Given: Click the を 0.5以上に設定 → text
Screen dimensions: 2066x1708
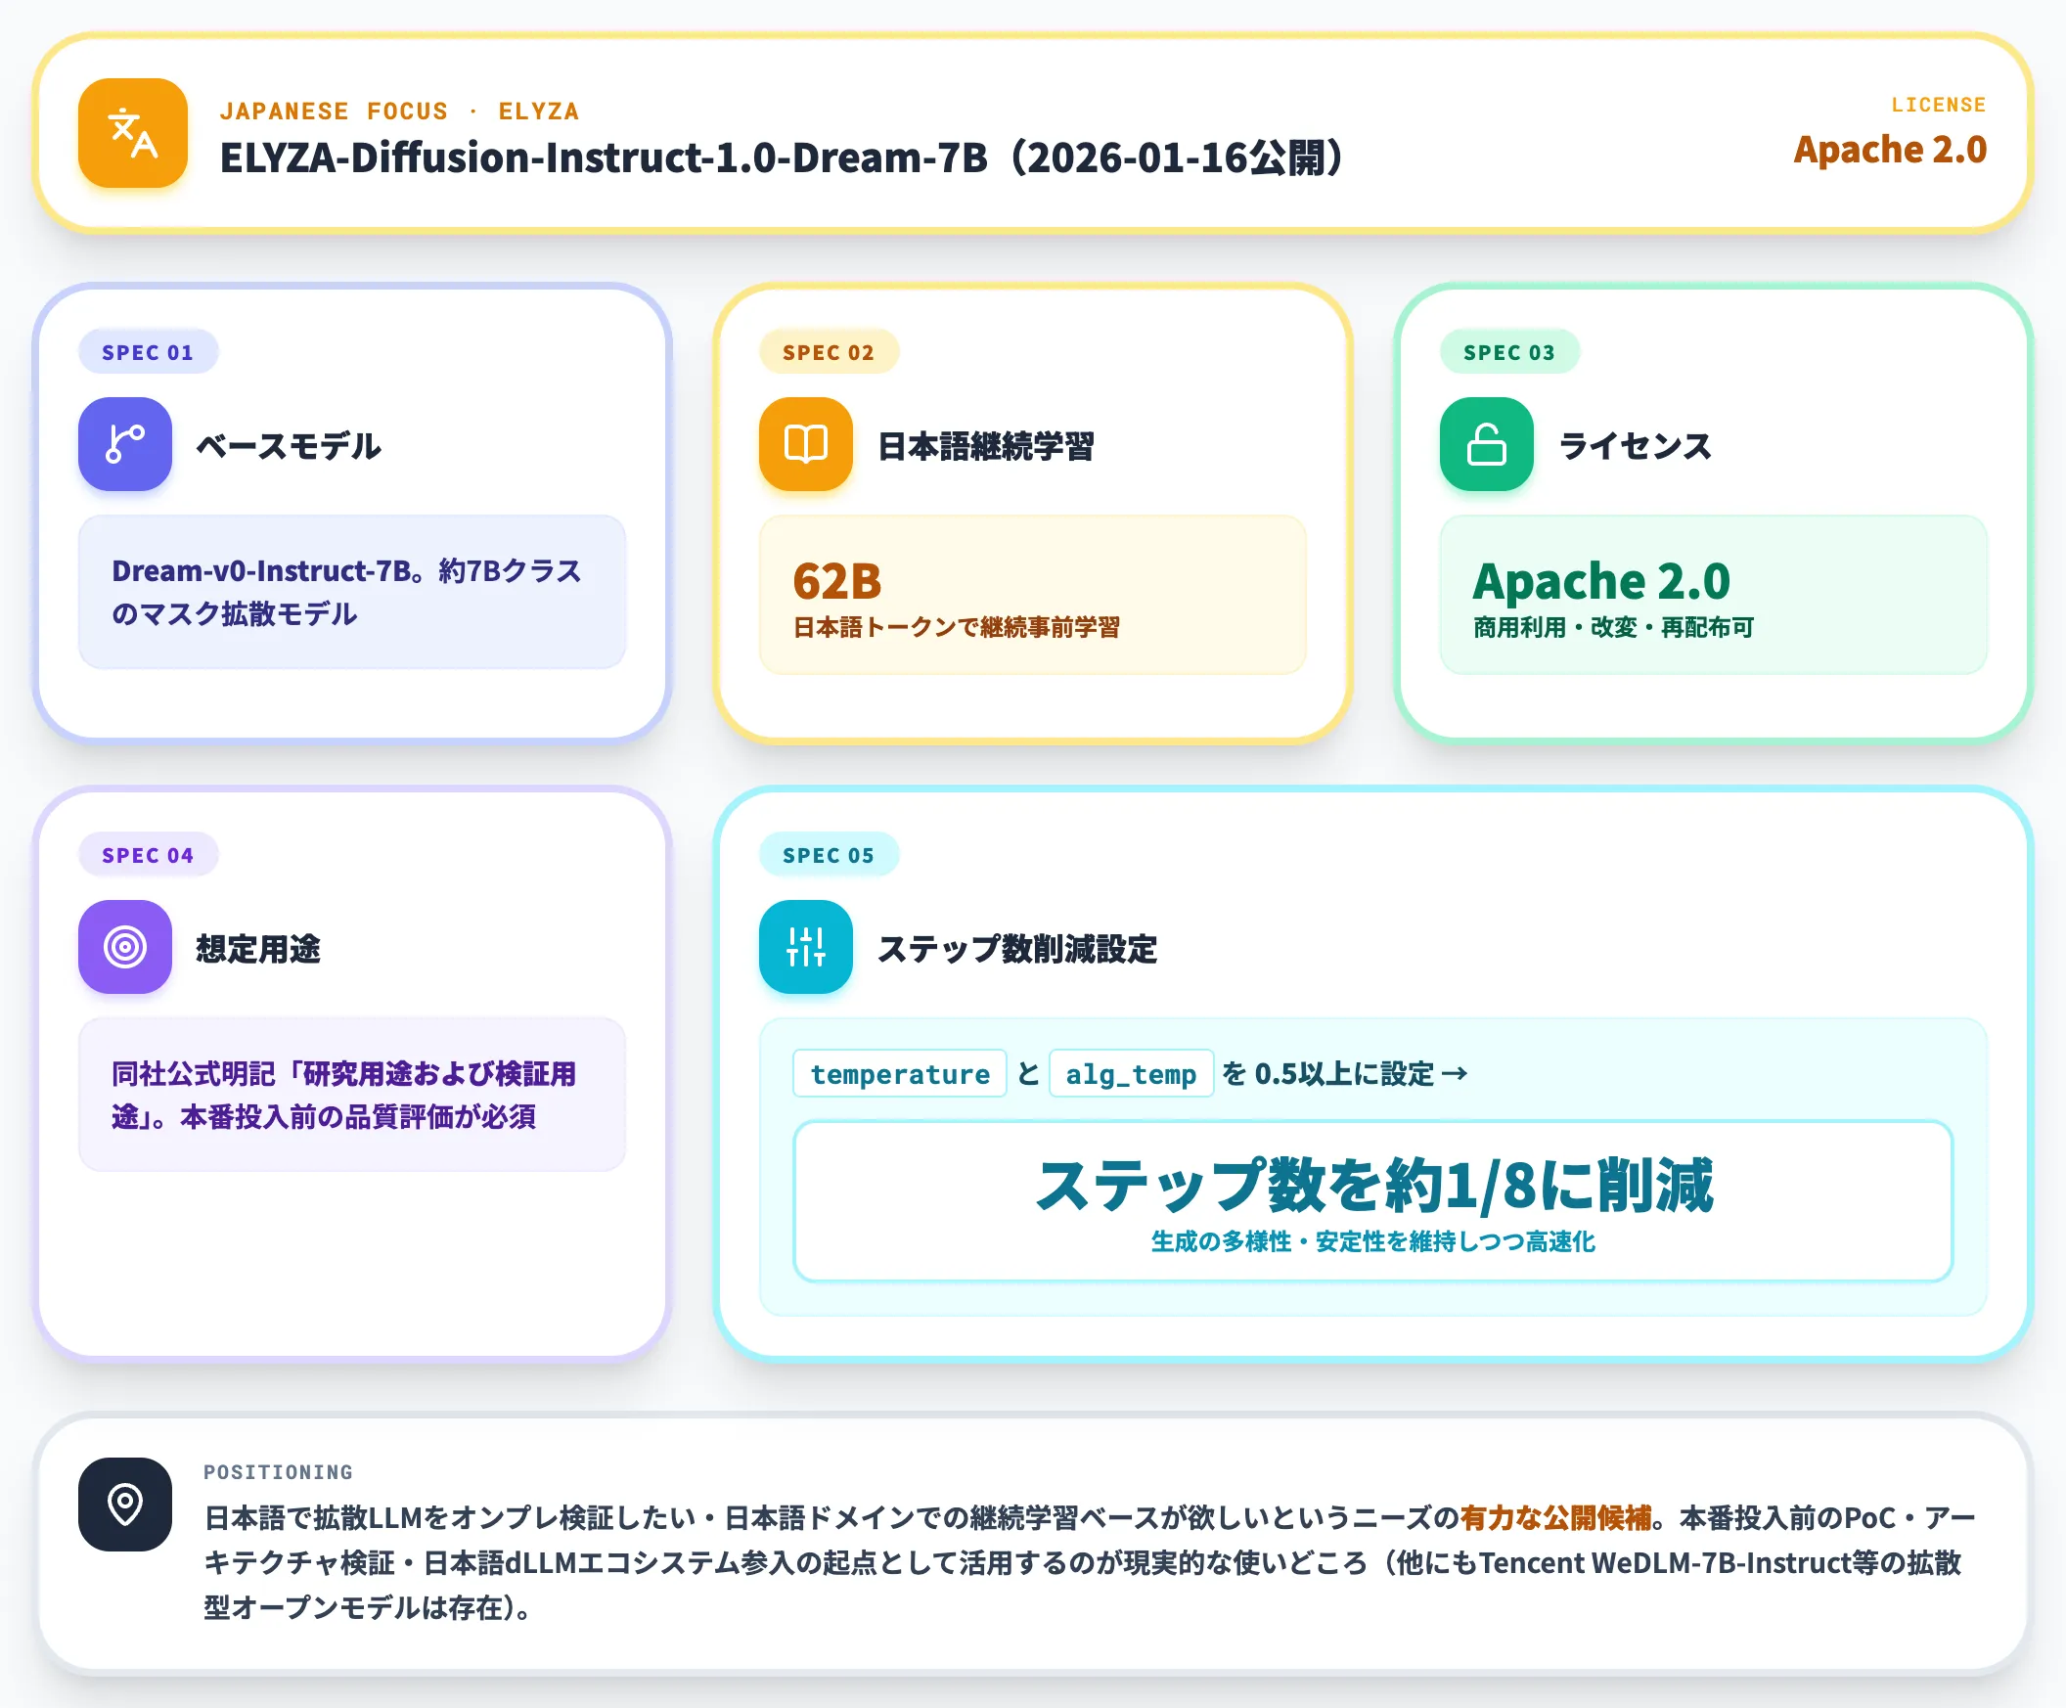Looking at the screenshot, I should tap(1345, 1073).
